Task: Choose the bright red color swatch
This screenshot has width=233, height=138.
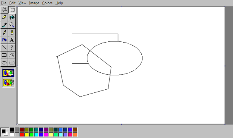Action: tap(22, 135)
